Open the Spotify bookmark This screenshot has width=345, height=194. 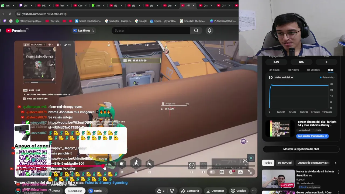[29, 21]
